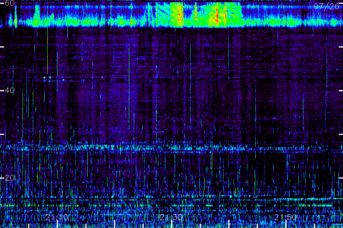Viewport: 343px width, 228px height.
Task: Click the 20 frequency axis label
Action: coord(10,178)
